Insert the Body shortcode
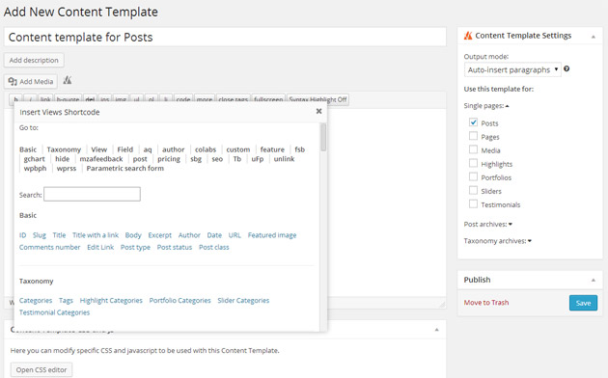Image resolution: width=608 pixels, height=378 pixels. click(x=133, y=235)
